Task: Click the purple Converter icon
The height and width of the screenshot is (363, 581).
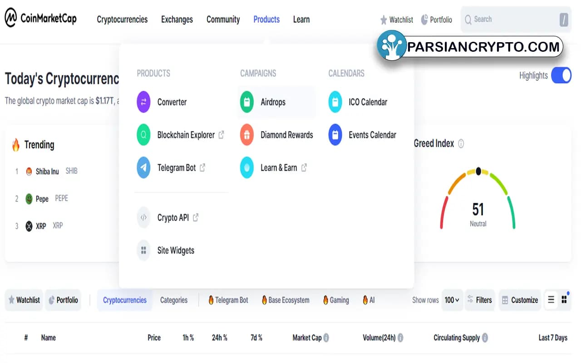Action: tap(143, 102)
